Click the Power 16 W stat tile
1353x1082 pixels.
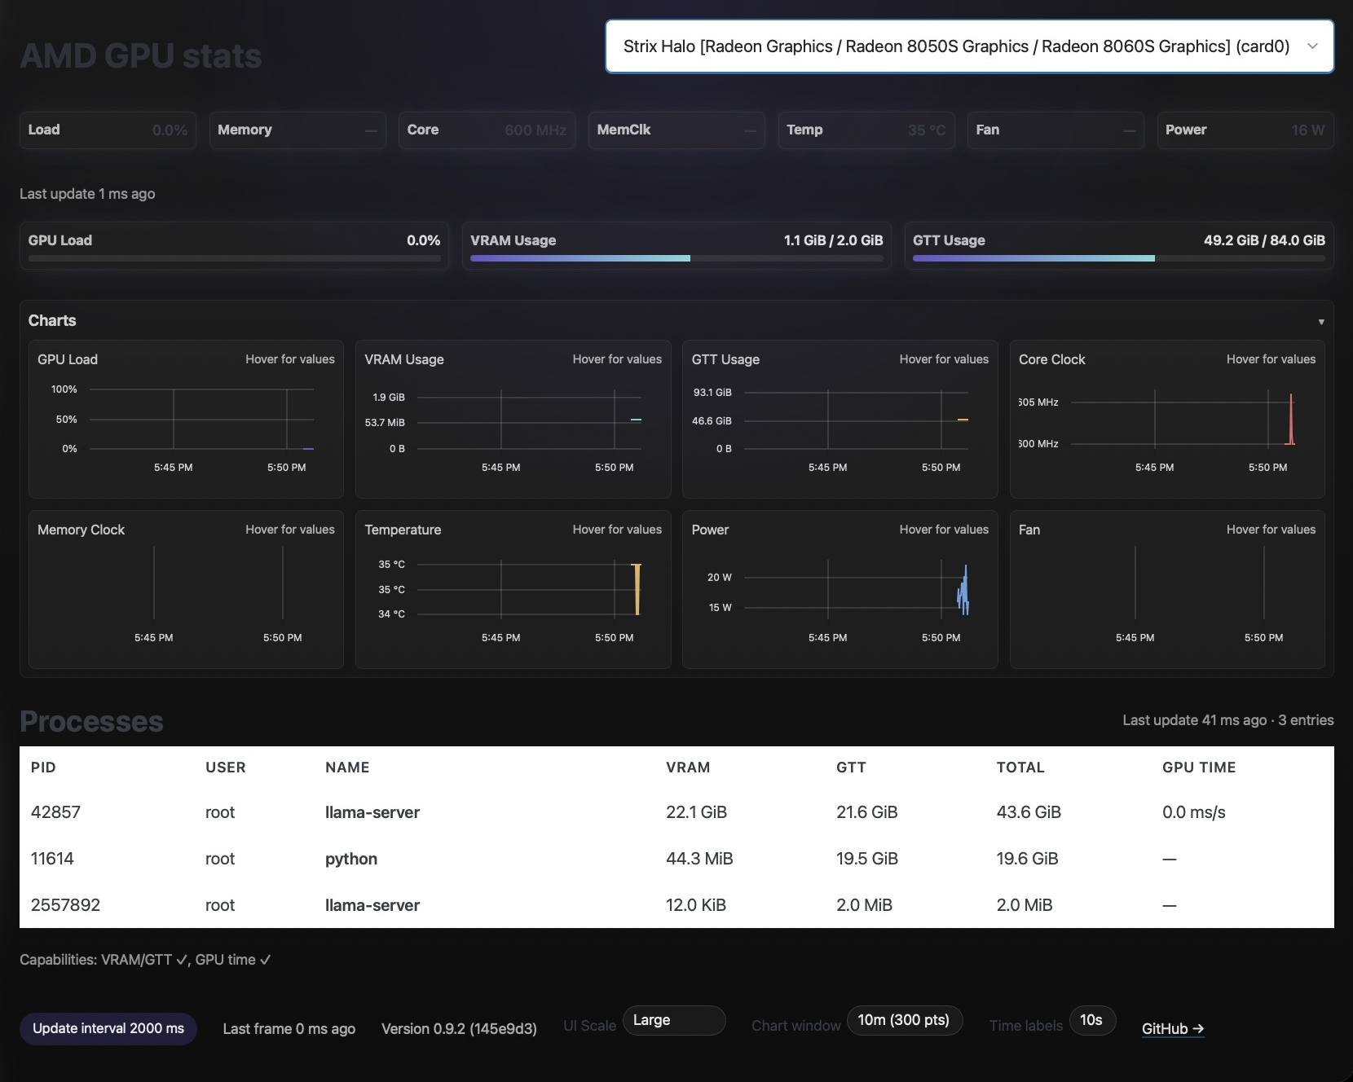pyautogui.click(x=1245, y=130)
